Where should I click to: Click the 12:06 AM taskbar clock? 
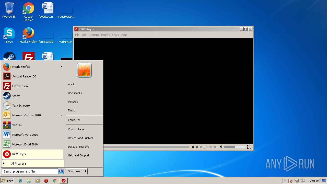(314, 181)
